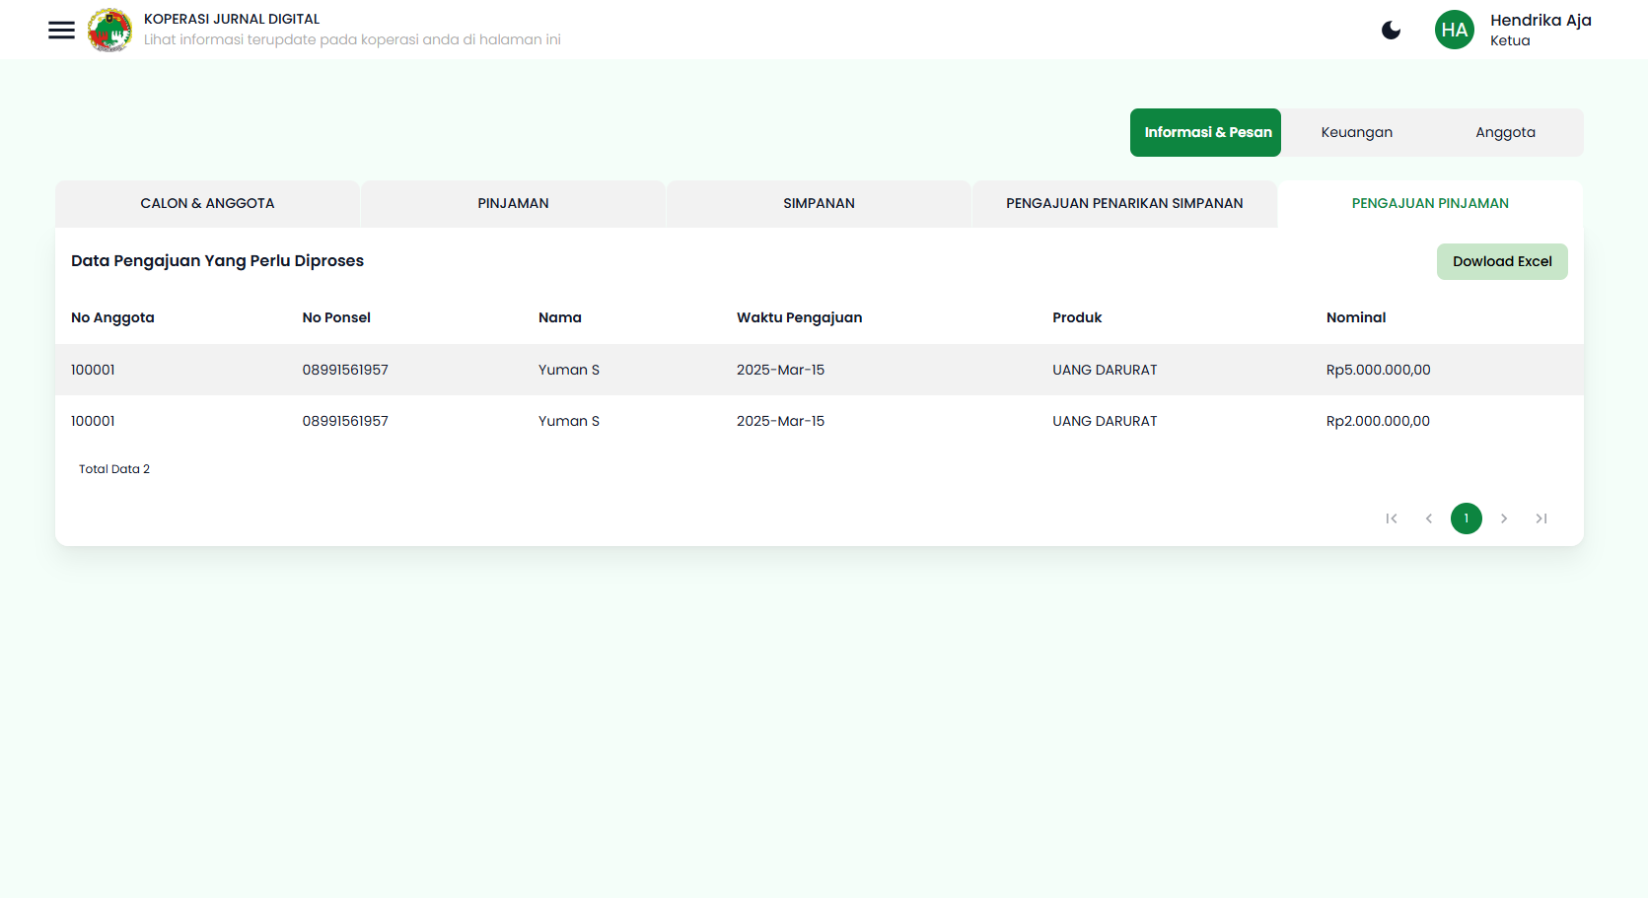Jump to last page with skip-forward icon
1648x898 pixels.
pos(1541,518)
